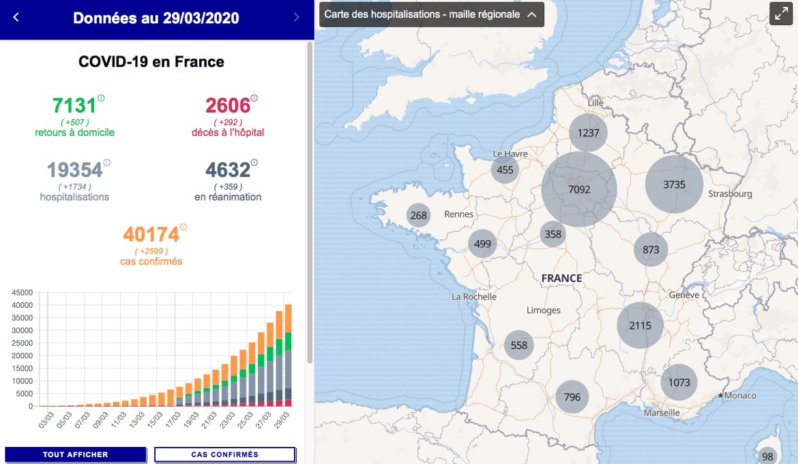Select the 2115 bubble near Genève
Image resolution: width=798 pixels, height=464 pixels.
coord(640,325)
